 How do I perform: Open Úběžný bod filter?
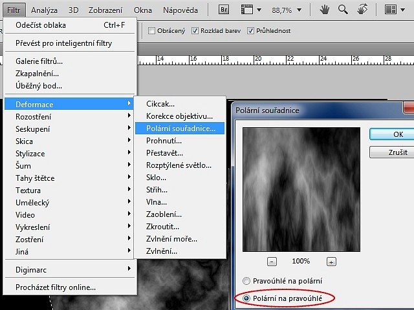tap(71, 86)
